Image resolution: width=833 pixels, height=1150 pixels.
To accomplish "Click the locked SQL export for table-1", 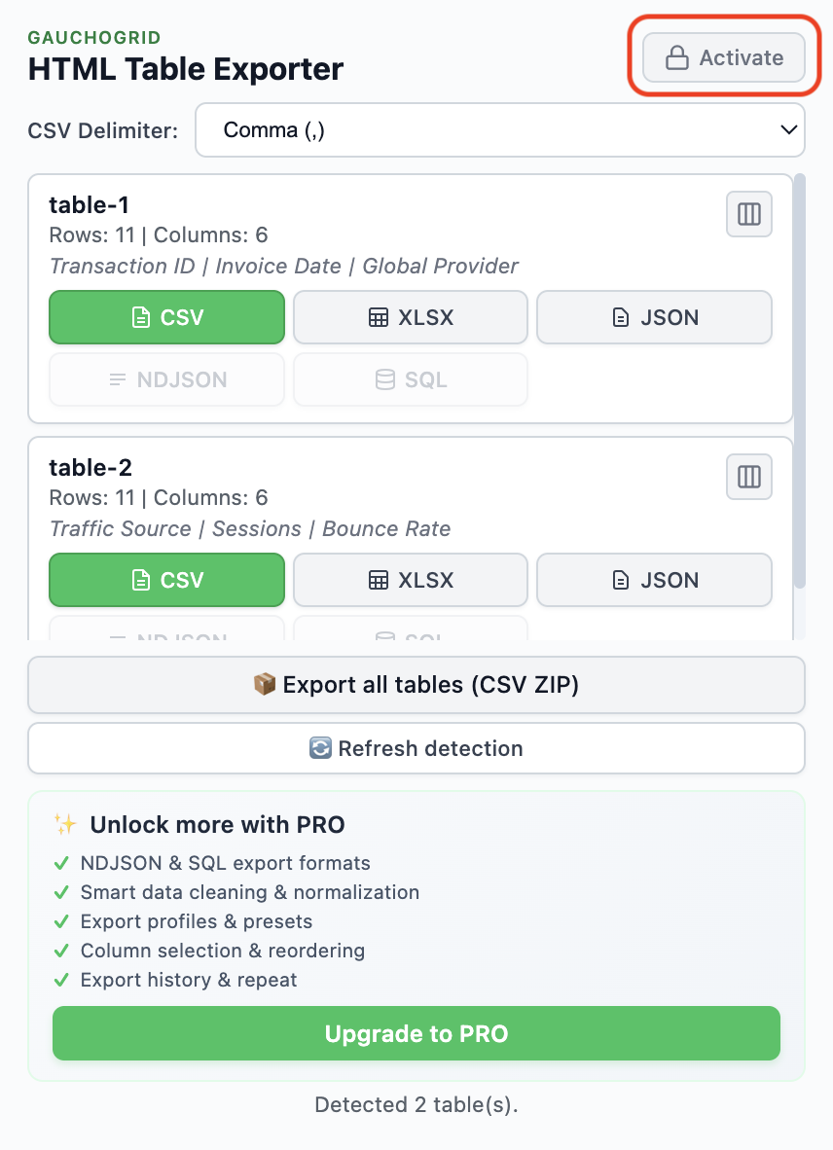I will [x=410, y=379].
